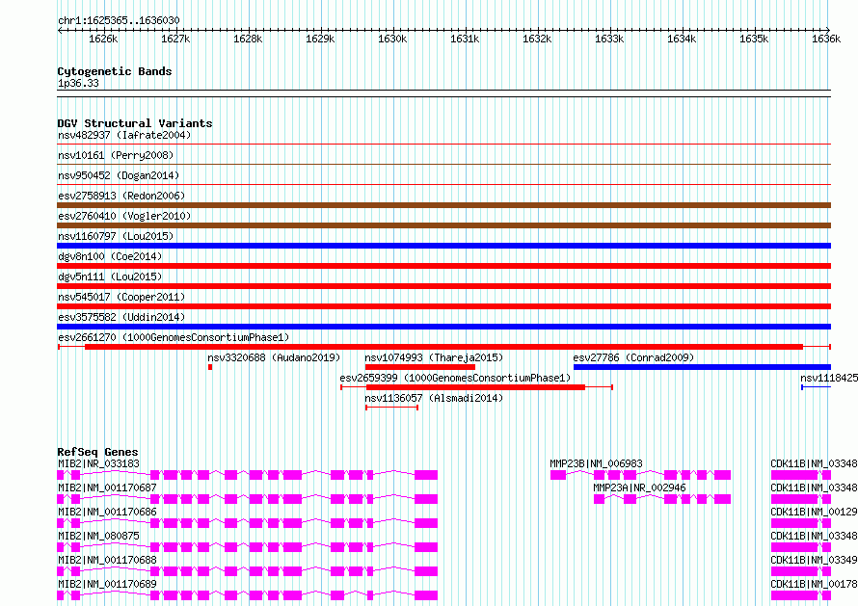Select variant nsv950452 (Dogan2014) label
This screenshot has width=858, height=606.
pyautogui.click(x=119, y=175)
